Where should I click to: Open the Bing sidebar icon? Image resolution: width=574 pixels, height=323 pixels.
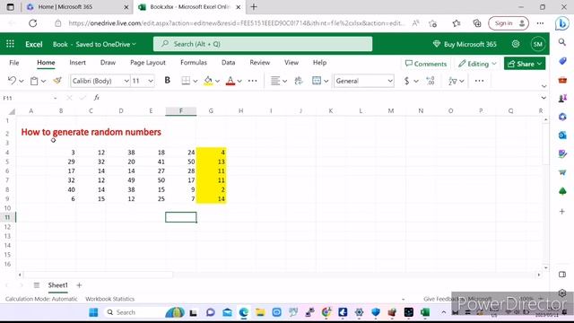point(562,24)
